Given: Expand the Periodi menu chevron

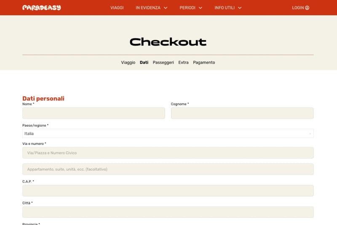Looking at the screenshot, I should [x=201, y=8].
